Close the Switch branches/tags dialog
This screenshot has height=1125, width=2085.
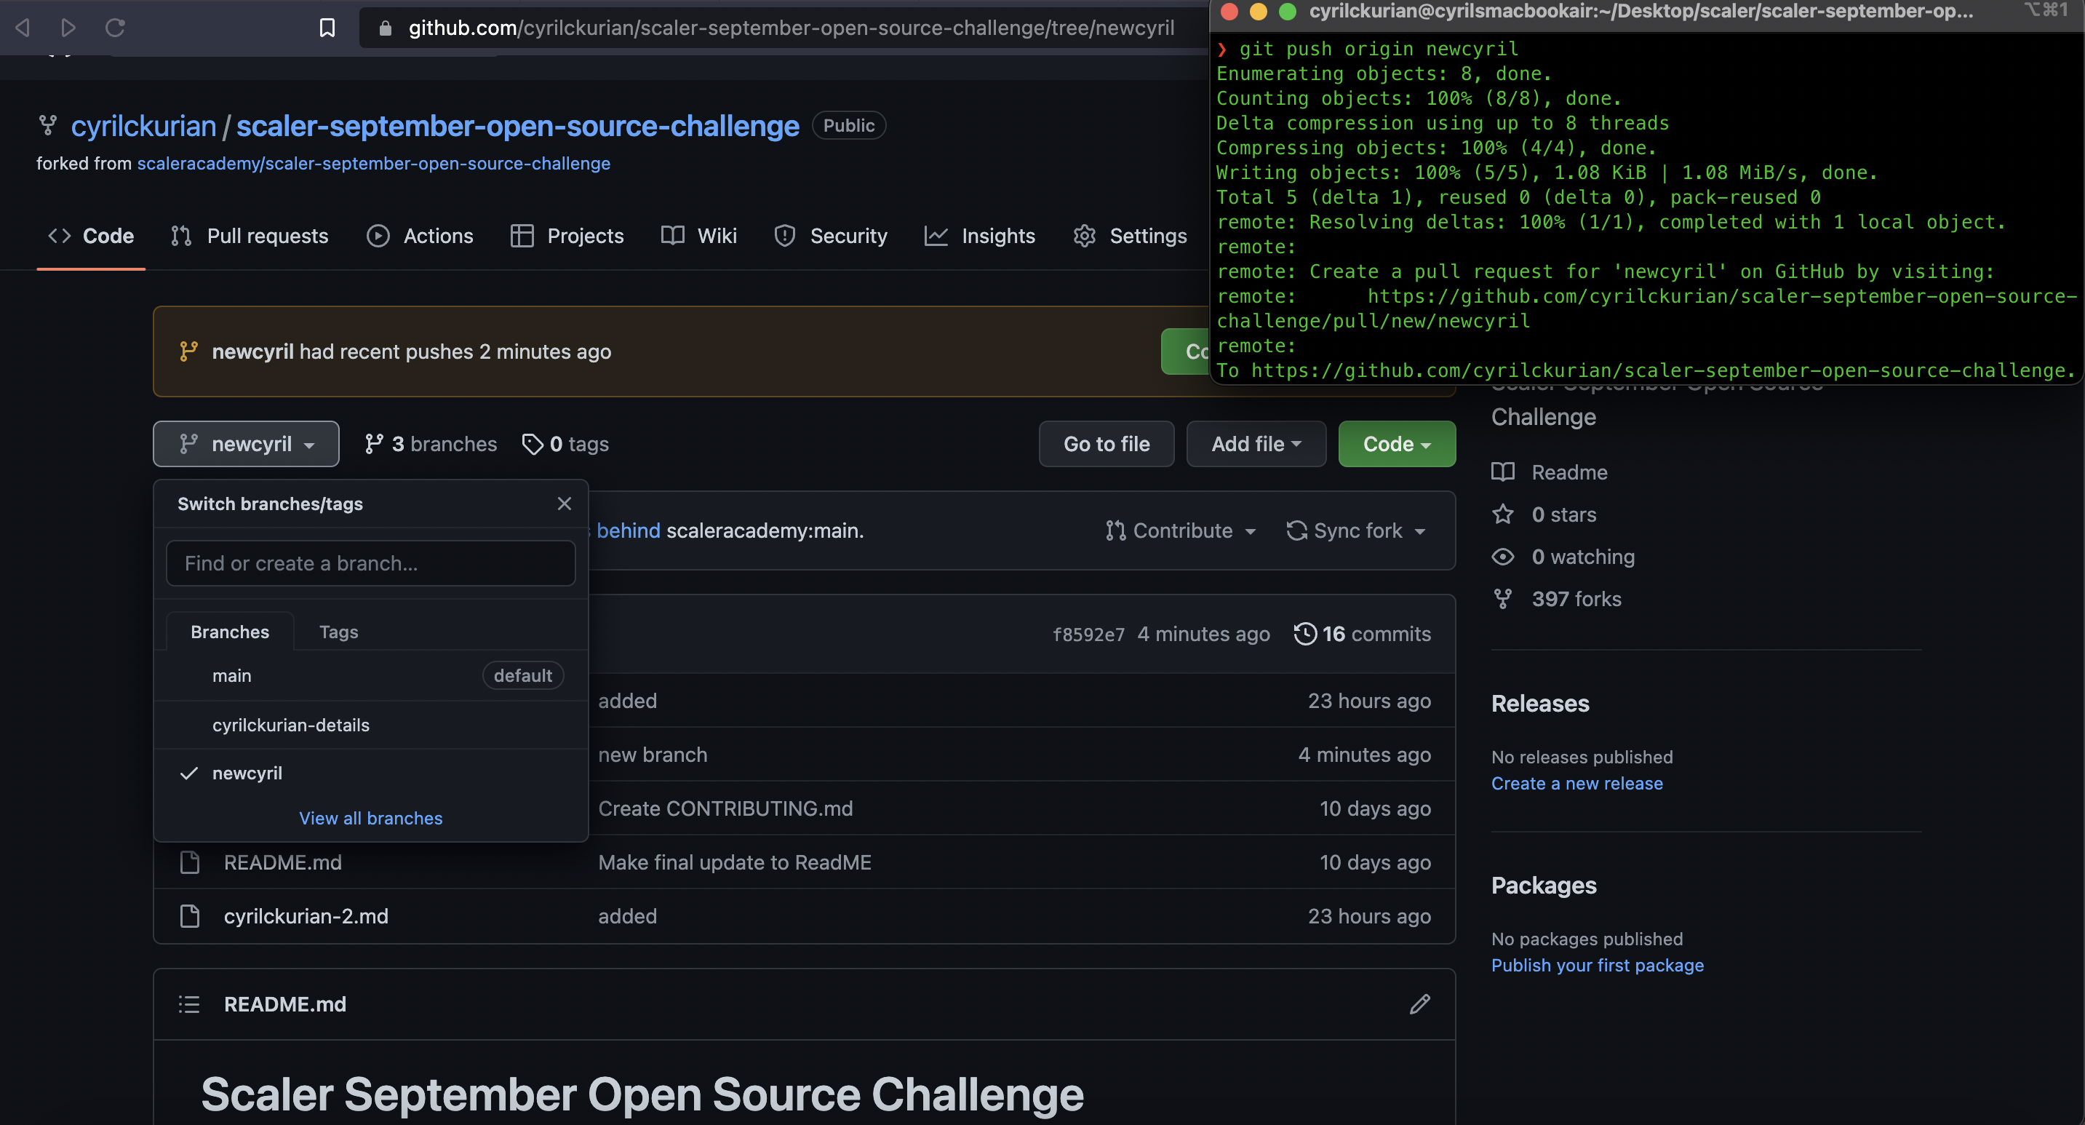(x=564, y=503)
